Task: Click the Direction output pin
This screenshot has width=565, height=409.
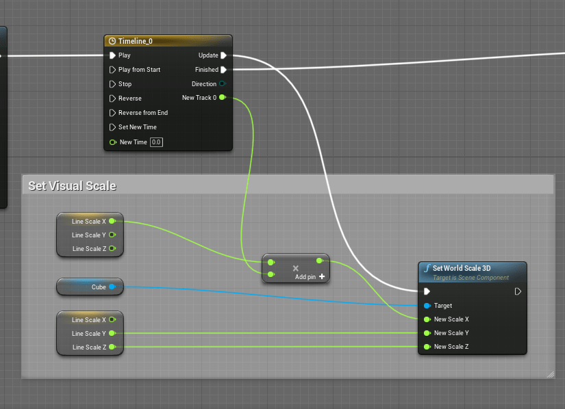Action: (222, 84)
